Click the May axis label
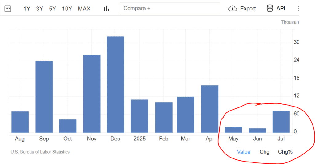Screen dimensions: 315x164 233,139
